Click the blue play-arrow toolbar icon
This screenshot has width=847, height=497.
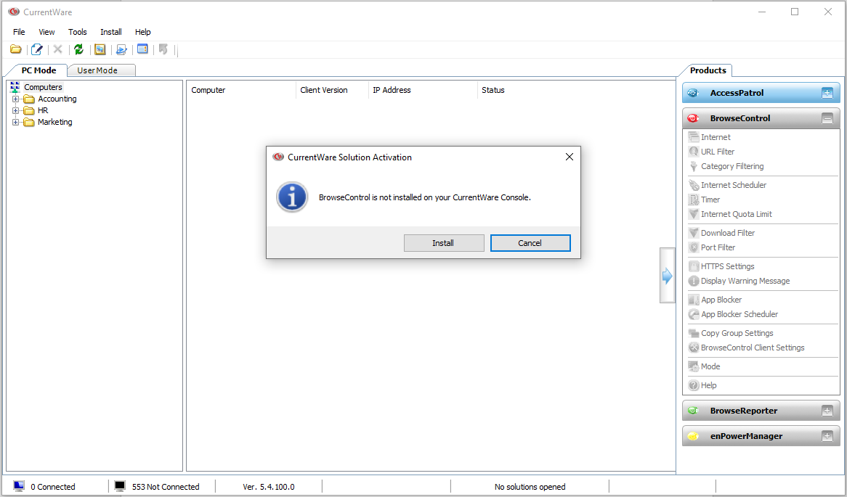pyautogui.click(x=121, y=49)
